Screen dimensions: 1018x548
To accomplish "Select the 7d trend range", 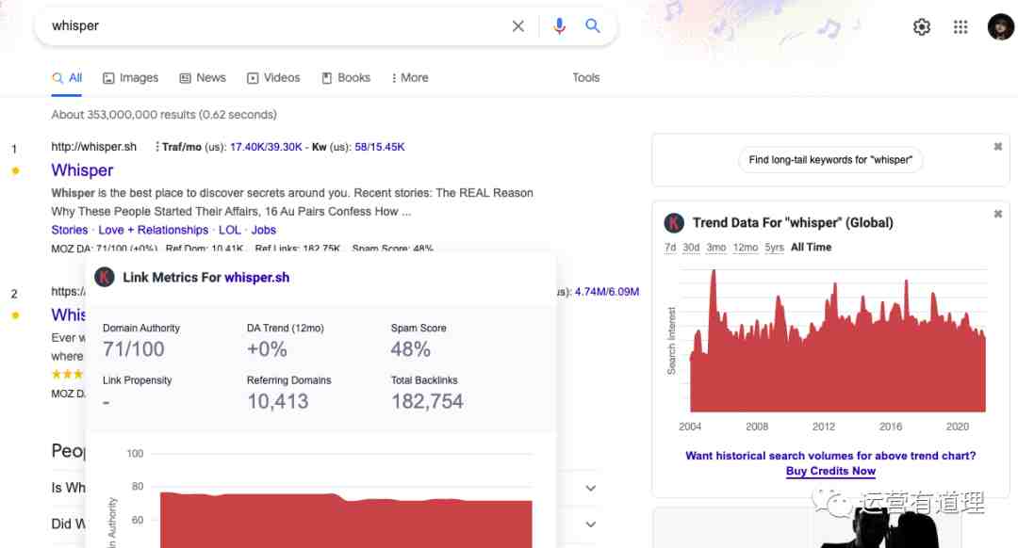I will click(670, 248).
